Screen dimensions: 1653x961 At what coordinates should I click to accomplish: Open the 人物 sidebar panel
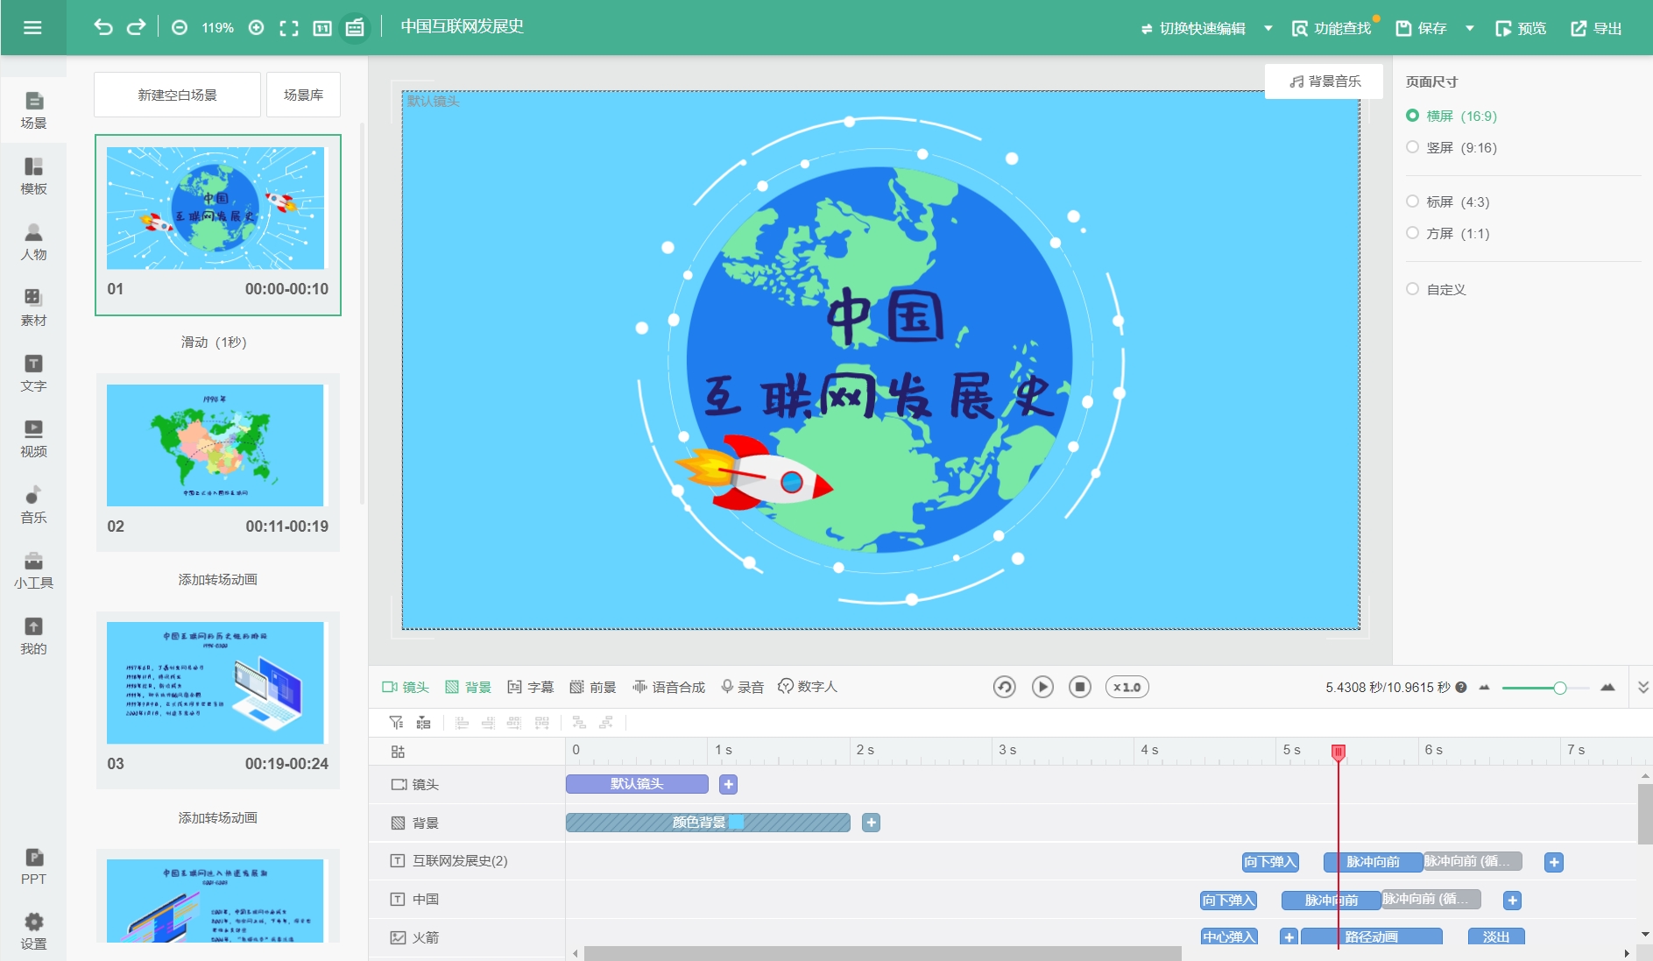click(33, 242)
